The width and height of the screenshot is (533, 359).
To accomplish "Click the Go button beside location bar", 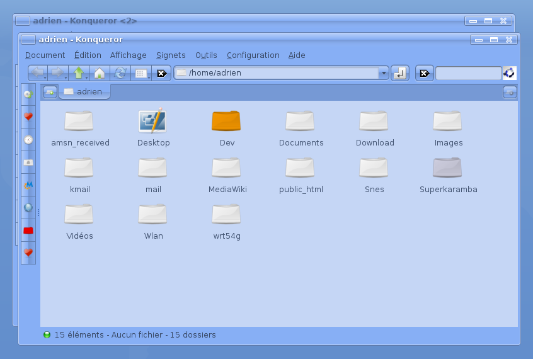I will (399, 73).
